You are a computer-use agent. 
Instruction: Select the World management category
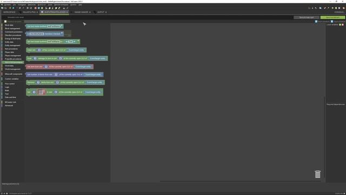pos(12,69)
